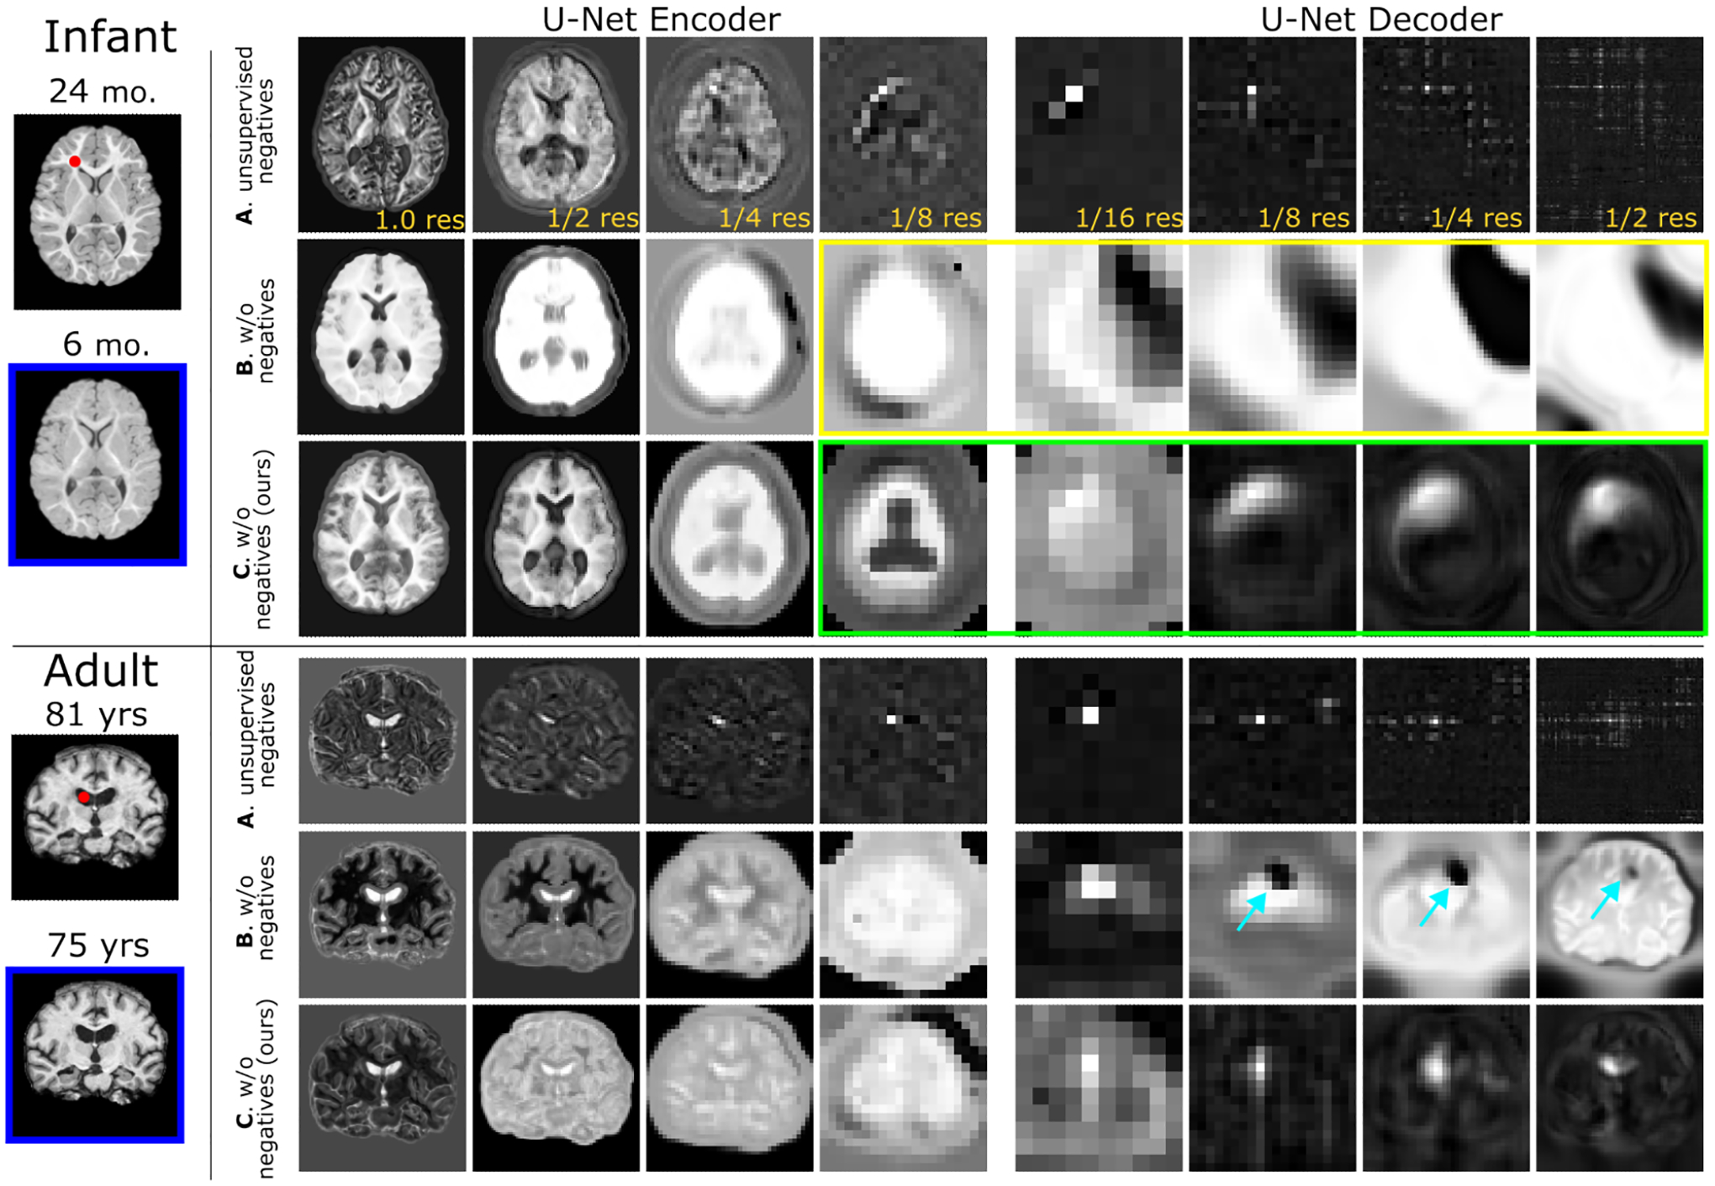Image resolution: width=1715 pixels, height=1186 pixels.
Task: Open infant row B 1.0 res feature map
Action: [x=382, y=337]
